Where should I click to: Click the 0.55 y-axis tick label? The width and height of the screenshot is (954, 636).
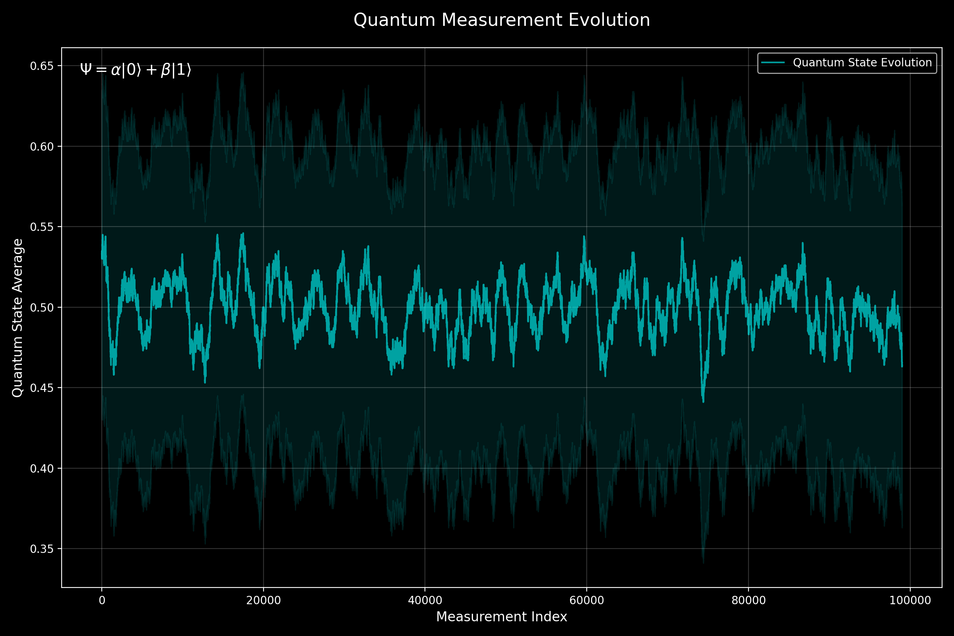pos(42,227)
